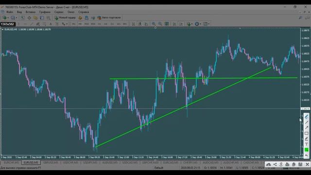Open the Вставка menu
This screenshot has width=311, height=175.
(x=30, y=12)
